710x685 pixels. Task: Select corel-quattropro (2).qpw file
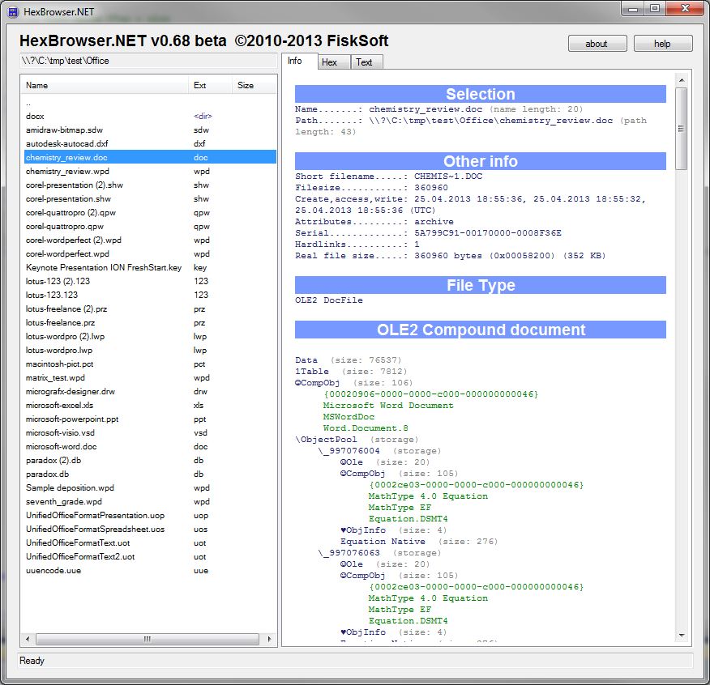[x=150, y=213]
